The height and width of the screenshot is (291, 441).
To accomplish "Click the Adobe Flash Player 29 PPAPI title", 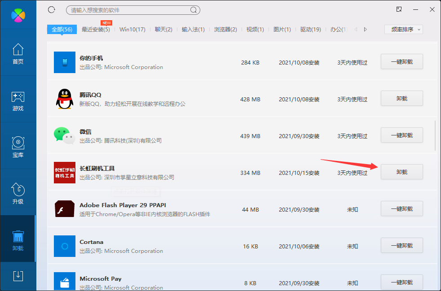I will coord(123,205).
